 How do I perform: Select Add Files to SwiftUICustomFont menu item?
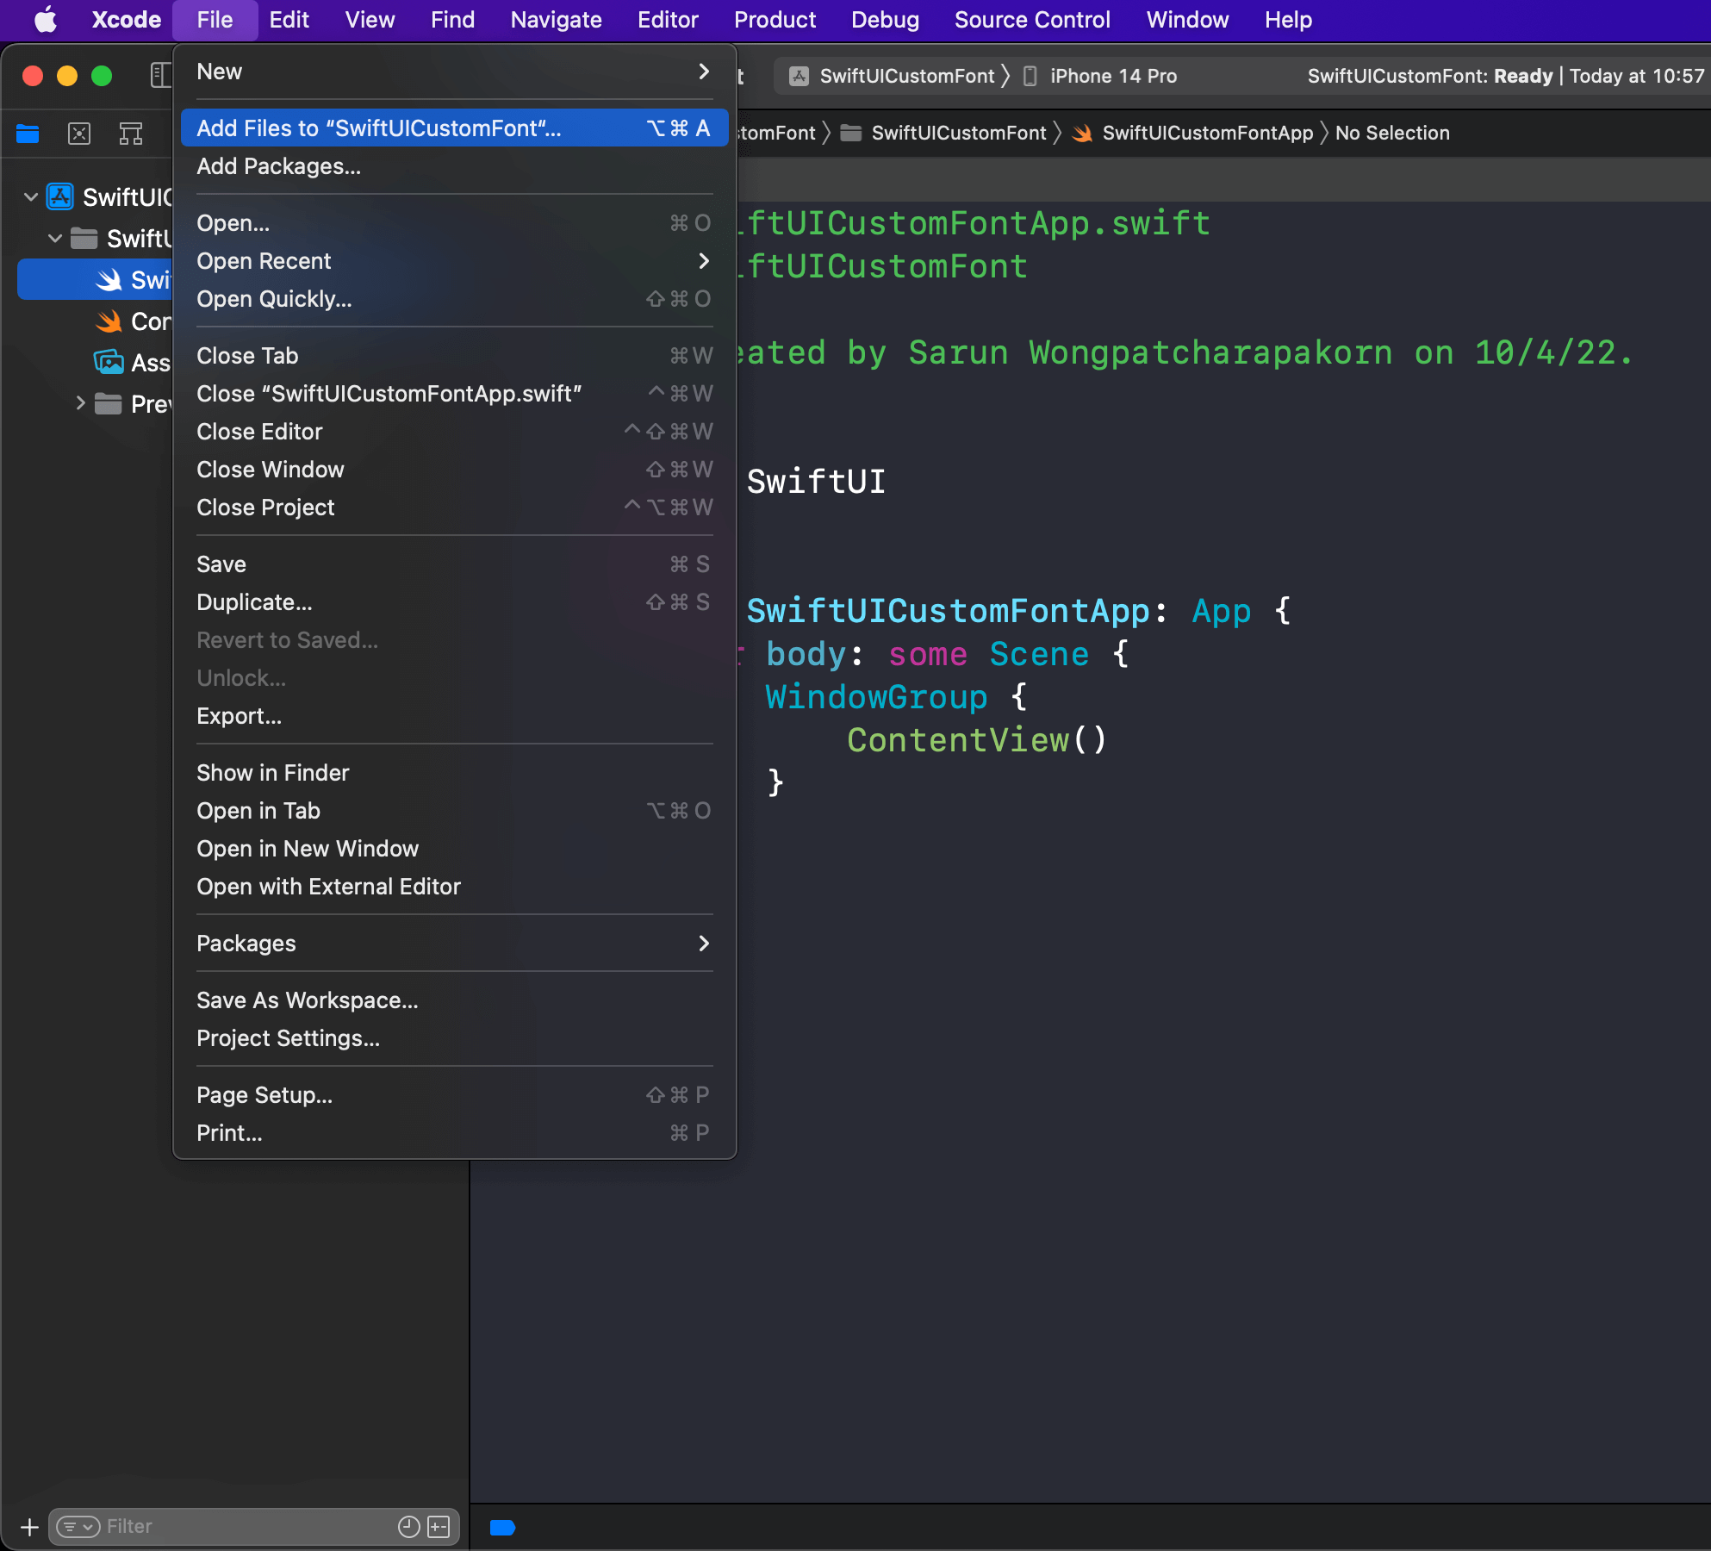[x=377, y=127]
